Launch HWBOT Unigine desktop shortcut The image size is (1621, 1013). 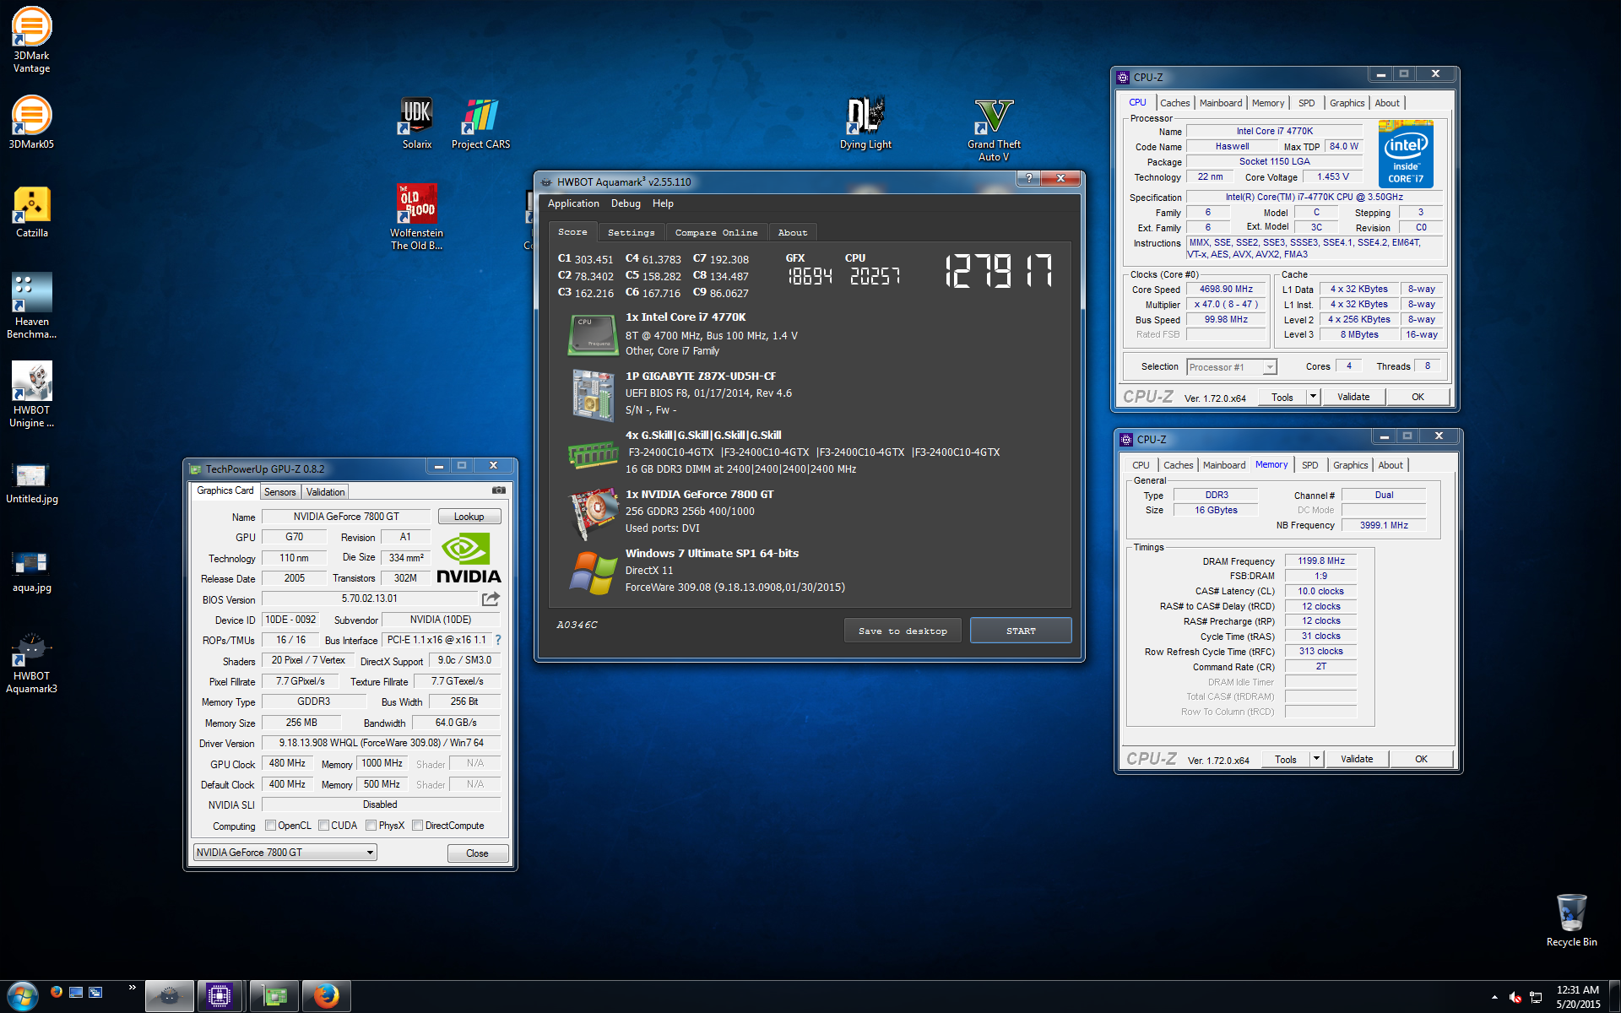tap(31, 394)
